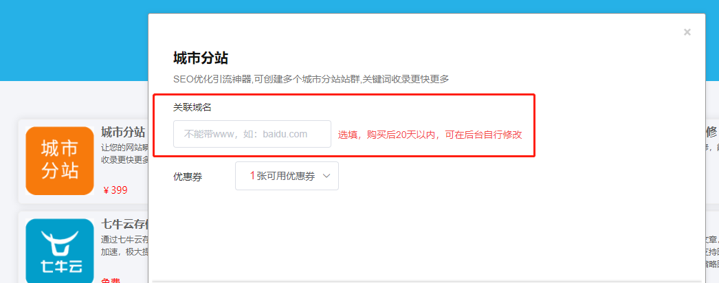719x283 pixels.
Task: Click the red number 1 coupon count
Action: 252,176
